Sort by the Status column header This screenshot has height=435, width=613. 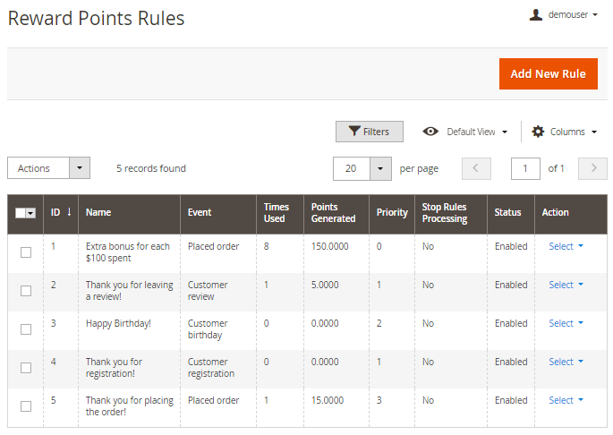coord(507,212)
